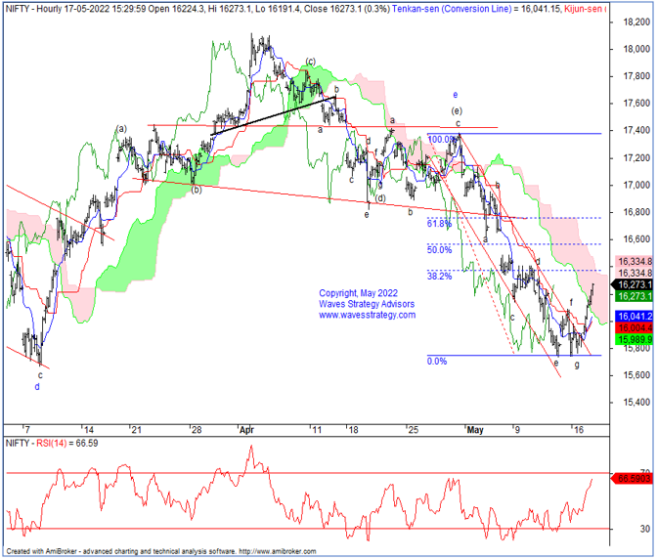Click the RSI 30 level axis label
Screen dimensions: 657x559
tap(645, 530)
